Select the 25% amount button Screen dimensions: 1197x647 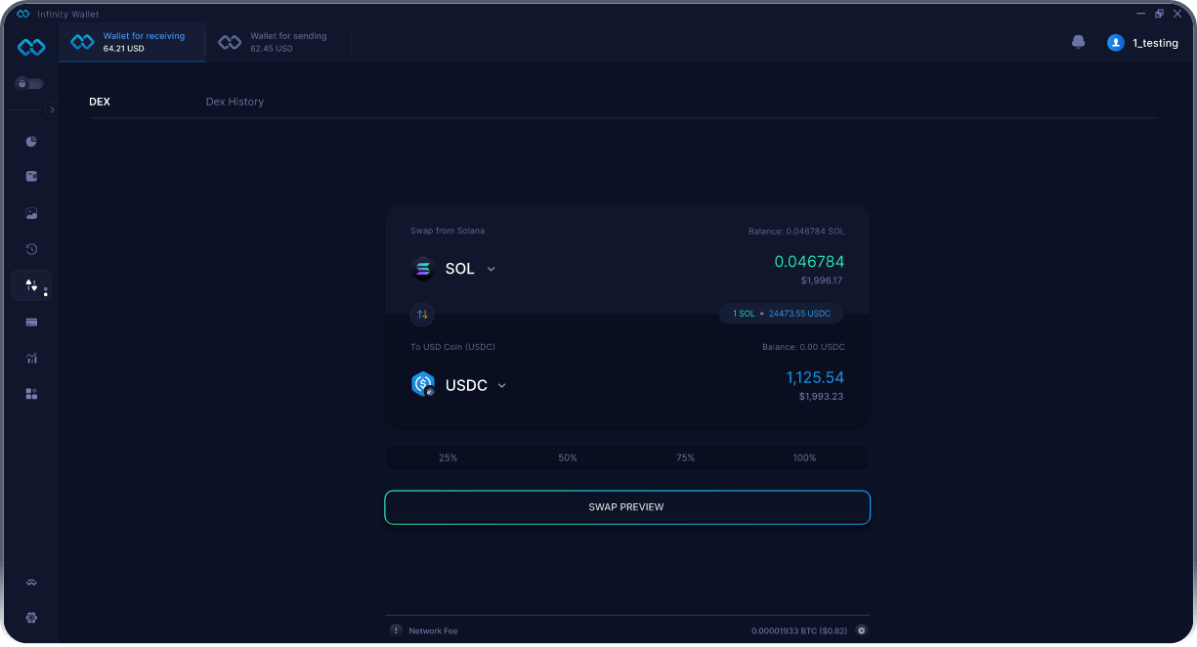449,457
